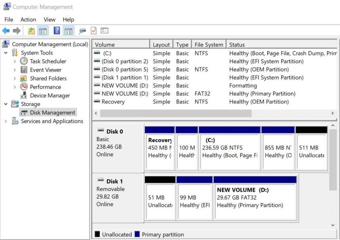Click the Up One Level folder icon
The height and width of the screenshot is (240, 340).
coord(31,31)
